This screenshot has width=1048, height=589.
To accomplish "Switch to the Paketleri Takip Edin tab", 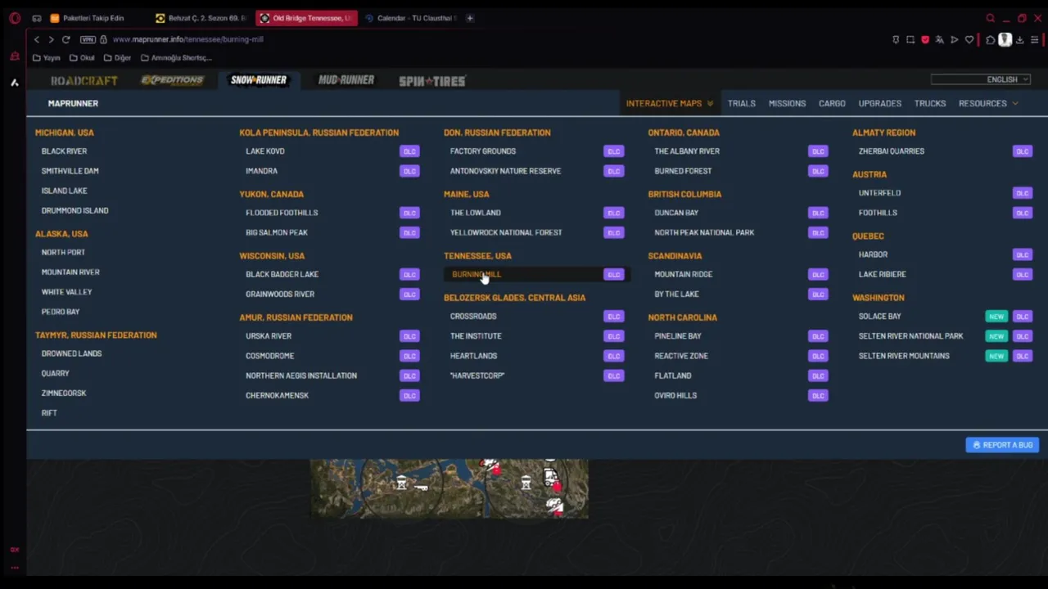I will [x=93, y=18].
